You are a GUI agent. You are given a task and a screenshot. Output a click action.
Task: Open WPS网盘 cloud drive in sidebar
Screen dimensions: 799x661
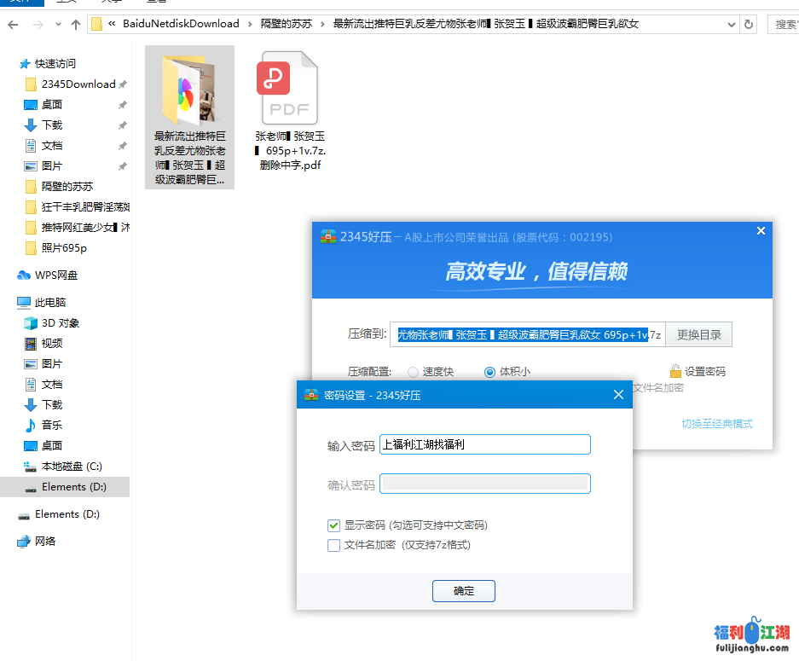coord(55,275)
